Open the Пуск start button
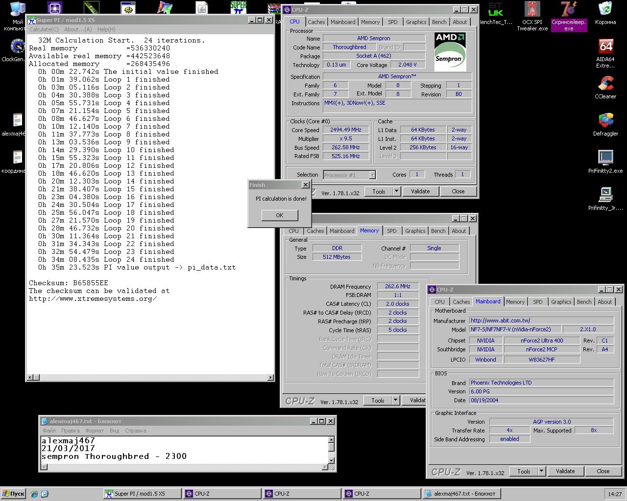The width and height of the screenshot is (627, 501). [x=14, y=494]
